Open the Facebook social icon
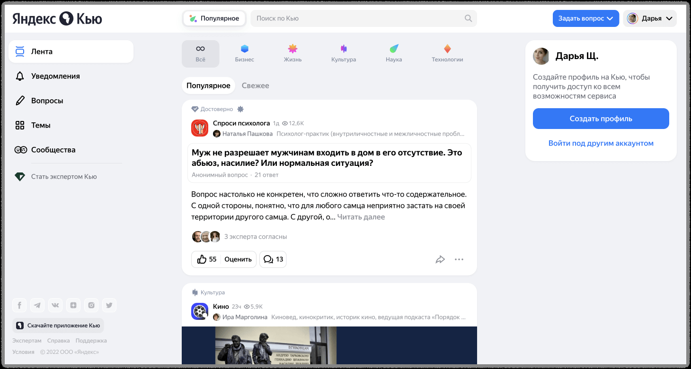 [19, 305]
